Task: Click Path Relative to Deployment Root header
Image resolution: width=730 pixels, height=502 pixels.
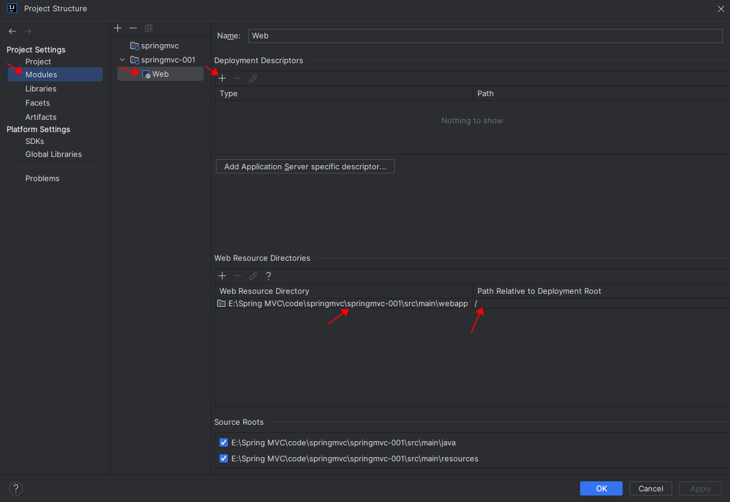Action: point(601,291)
